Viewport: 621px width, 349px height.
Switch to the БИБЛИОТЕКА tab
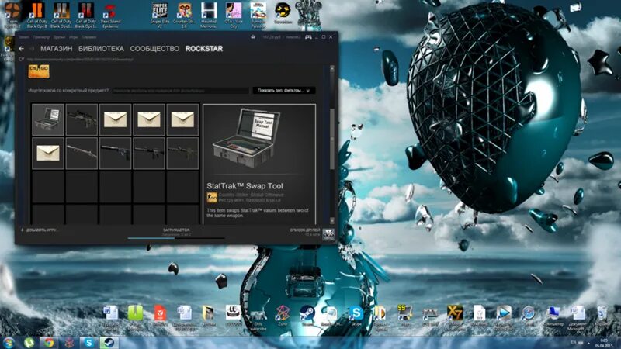point(101,49)
